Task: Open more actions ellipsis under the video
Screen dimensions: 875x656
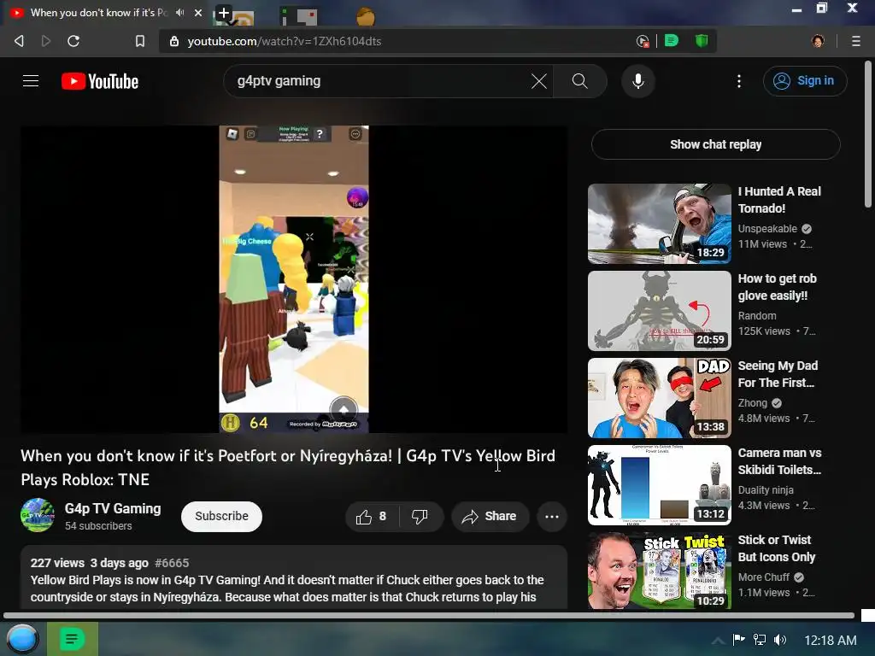Action: click(552, 517)
